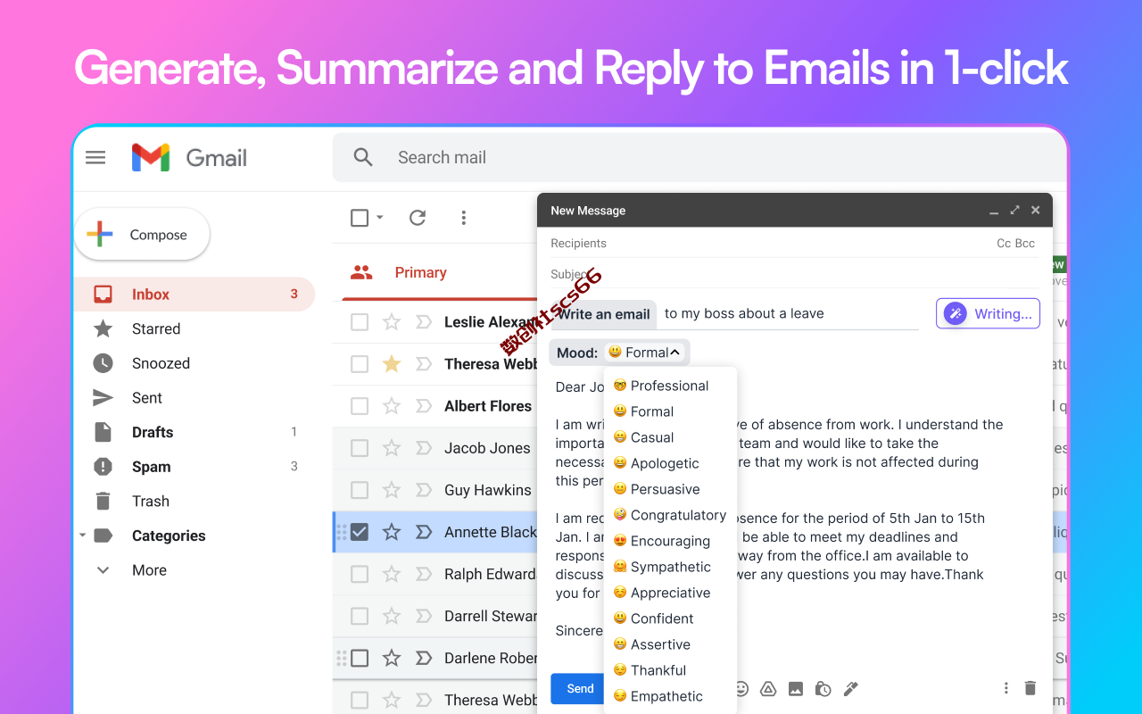Select the Leslie Alexander email checkbox
The width and height of the screenshot is (1142, 714).
pyautogui.click(x=360, y=322)
